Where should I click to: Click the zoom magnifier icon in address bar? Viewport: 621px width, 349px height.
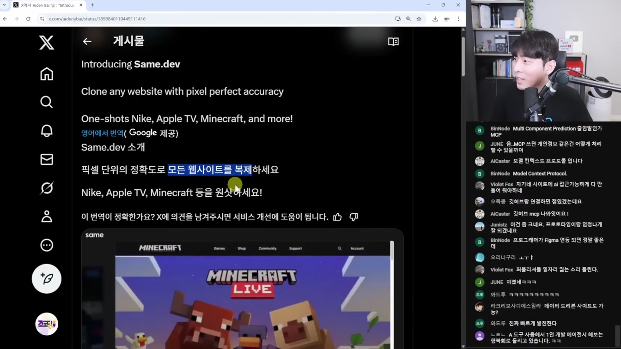pyautogui.click(x=408, y=19)
